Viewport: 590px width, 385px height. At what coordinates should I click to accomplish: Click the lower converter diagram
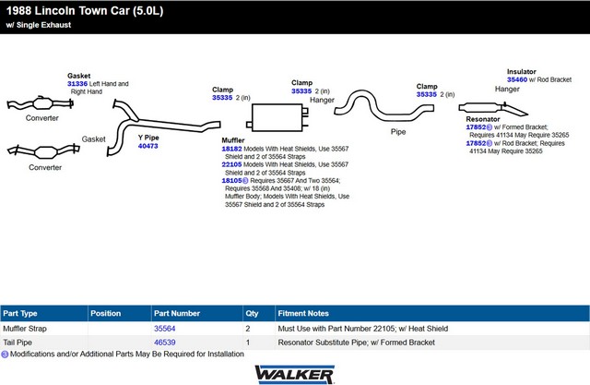click(x=43, y=151)
